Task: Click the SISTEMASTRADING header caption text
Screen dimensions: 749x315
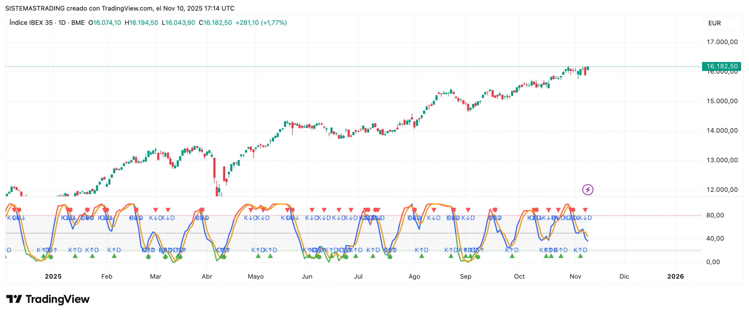Action: click(120, 8)
